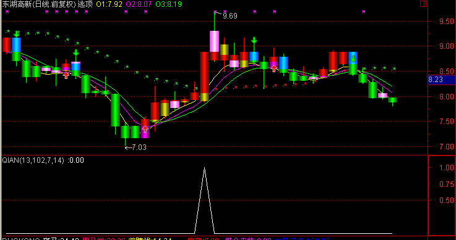456x240 pixels.
Task: Click the green down arrow on the first blue candle
Action: [17, 34]
